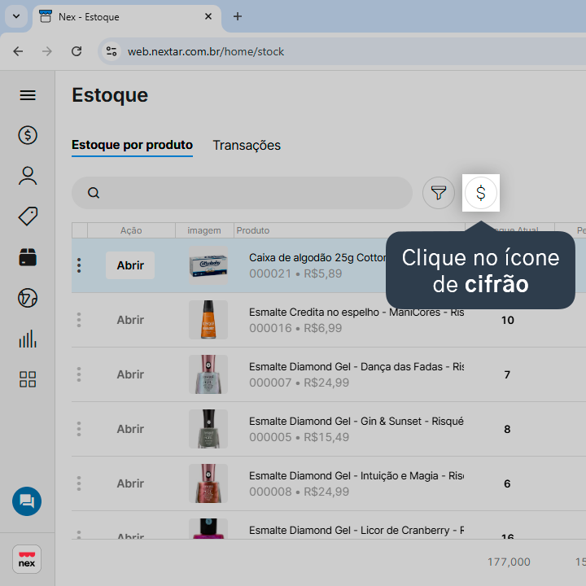Open a new browser tab
This screenshot has height=586, width=586.
coord(238,16)
